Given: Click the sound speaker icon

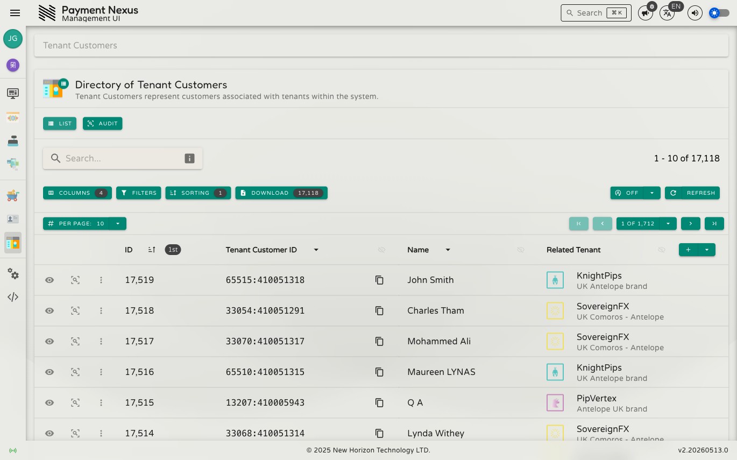Looking at the screenshot, I should click(695, 13).
